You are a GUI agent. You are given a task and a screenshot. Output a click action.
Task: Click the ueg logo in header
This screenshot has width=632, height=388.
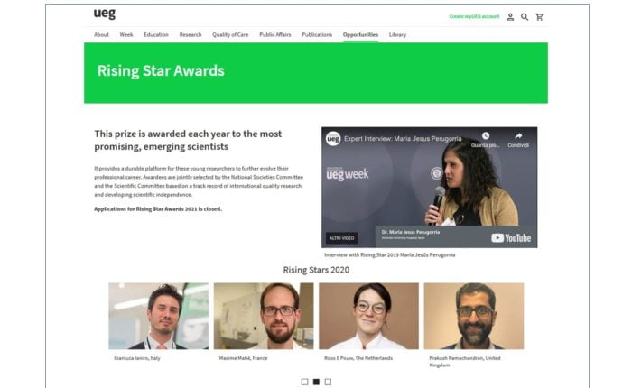tap(105, 14)
